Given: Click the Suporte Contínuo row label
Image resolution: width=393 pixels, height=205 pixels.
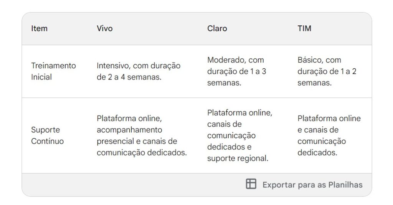Looking at the screenshot, I should tap(47, 136).
